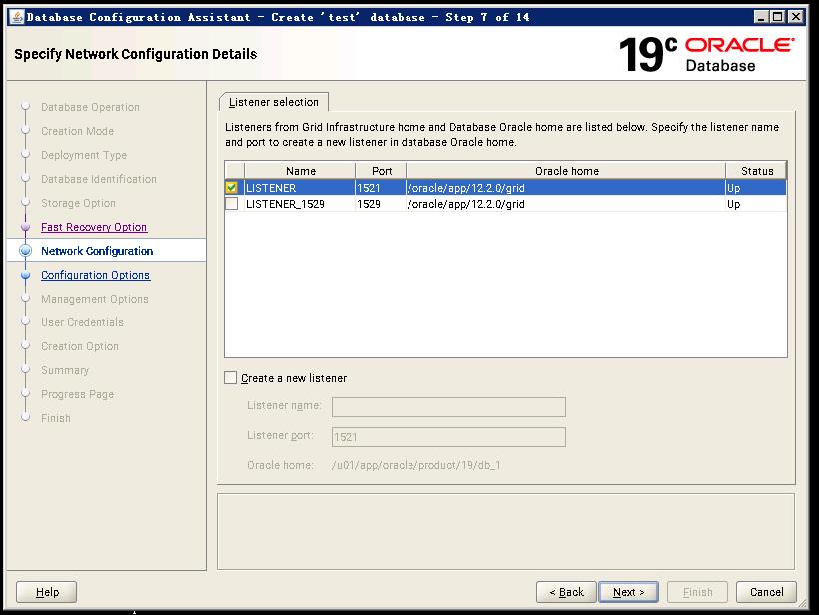Image resolution: width=819 pixels, height=615 pixels.
Task: Click Creation Option step in sidebar
Action: 80,346
